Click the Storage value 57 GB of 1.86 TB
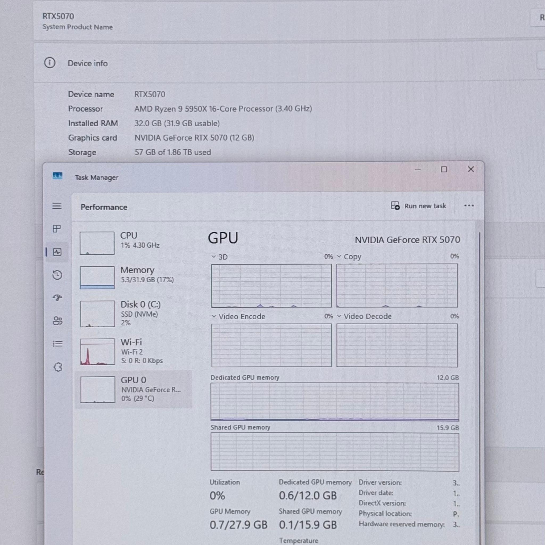Viewport: 545px width, 545px height. point(173,152)
